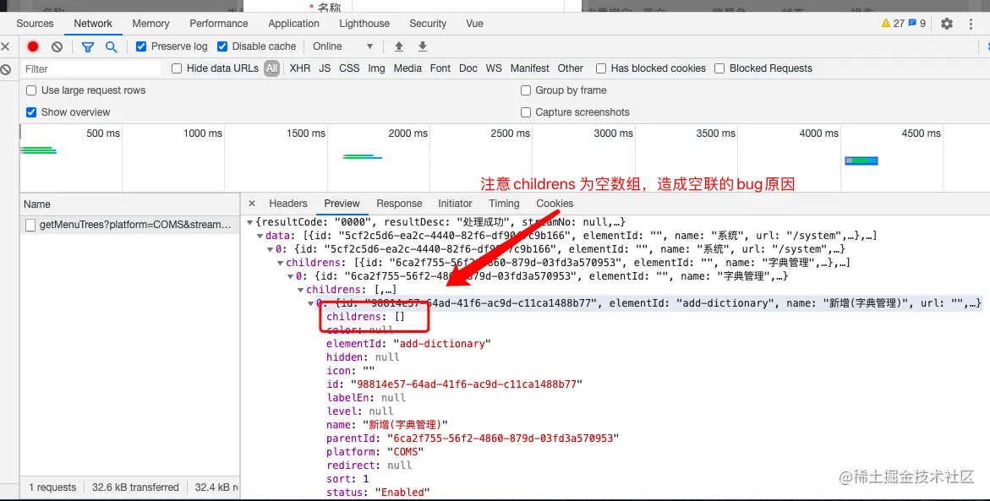Click the Filter text input

(x=91, y=68)
